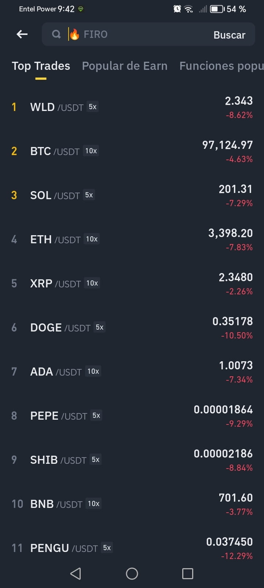Open DOGE/USDT from the list
This screenshot has width=264, height=588.
click(132, 327)
